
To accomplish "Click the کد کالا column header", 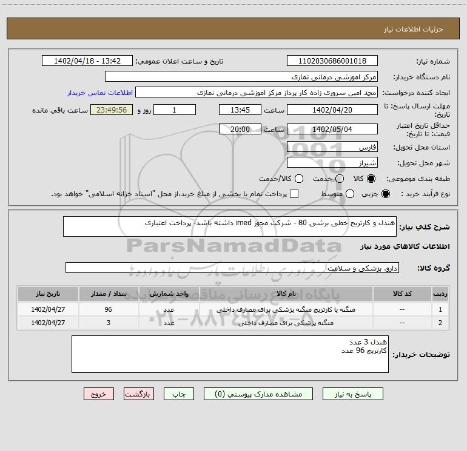I will point(402,294).
